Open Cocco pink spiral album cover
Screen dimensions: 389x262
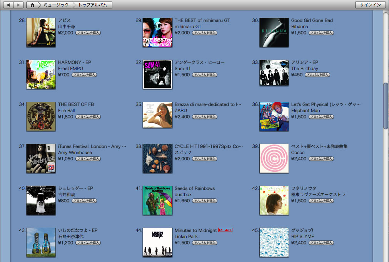(x=274, y=158)
